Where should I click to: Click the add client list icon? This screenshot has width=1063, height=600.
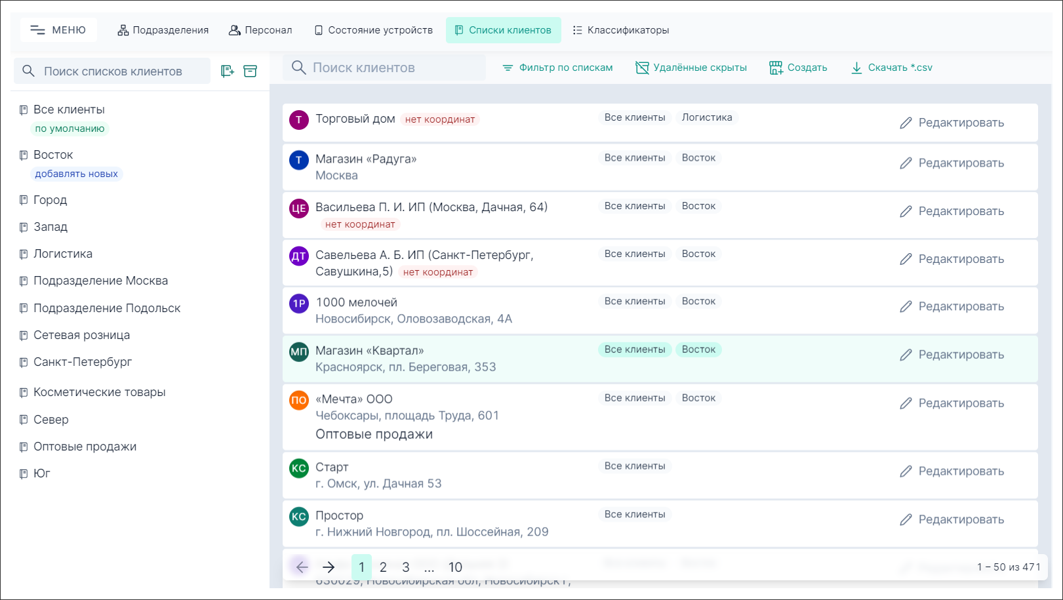click(x=227, y=71)
